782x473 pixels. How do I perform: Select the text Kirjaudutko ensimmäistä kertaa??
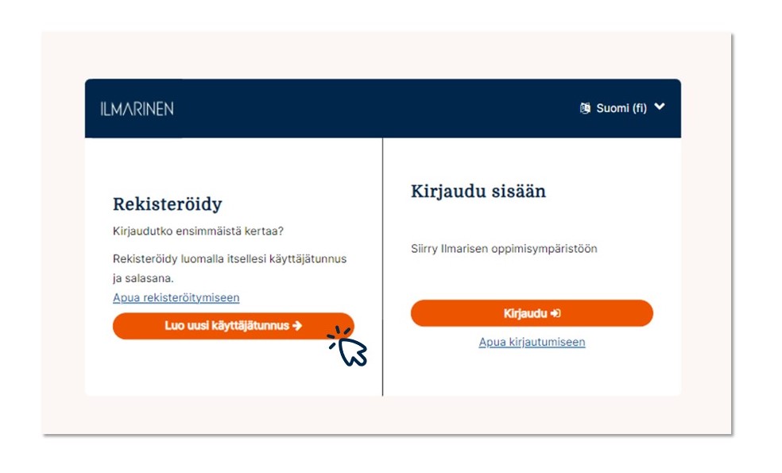(x=198, y=231)
